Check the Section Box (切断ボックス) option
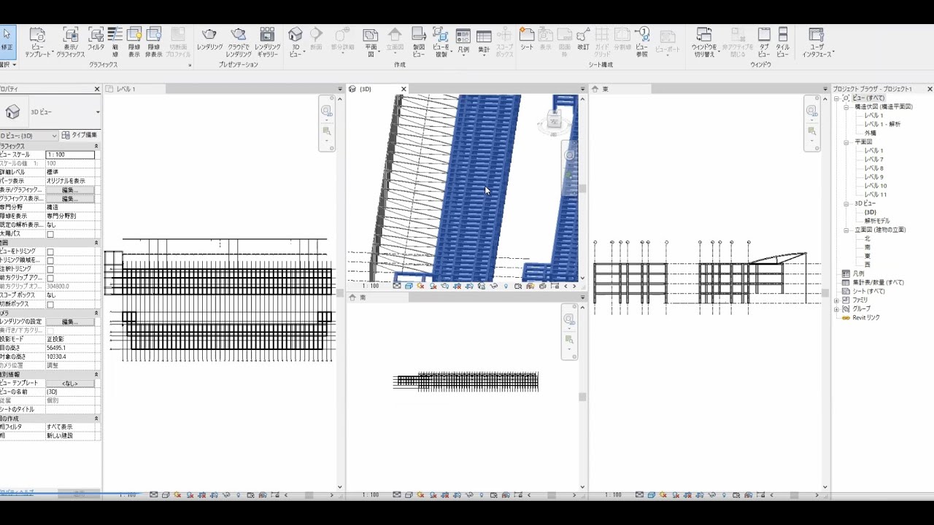 (x=50, y=304)
